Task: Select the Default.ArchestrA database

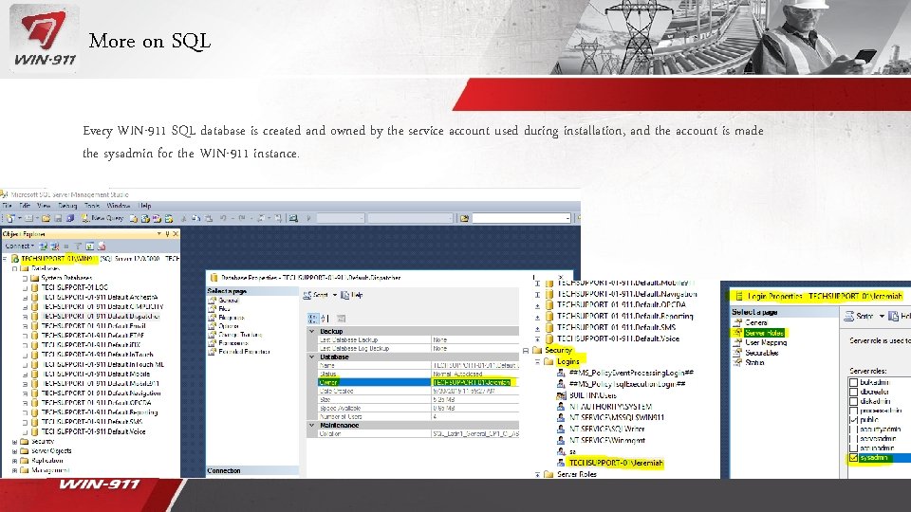Action: [x=100, y=297]
